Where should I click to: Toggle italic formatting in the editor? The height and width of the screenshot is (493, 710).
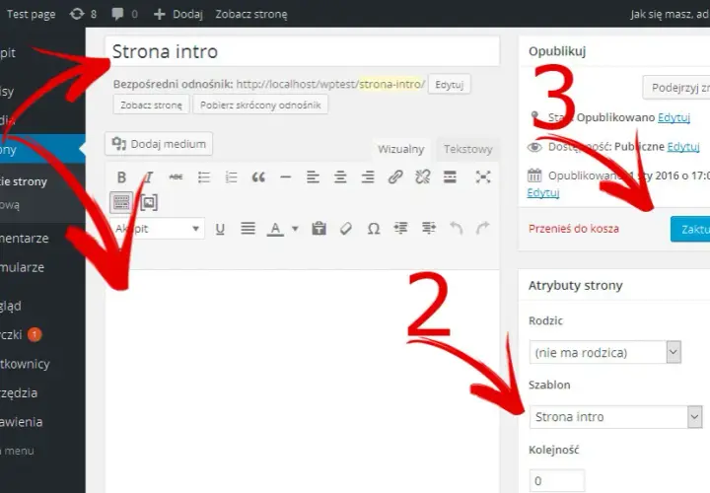149,177
